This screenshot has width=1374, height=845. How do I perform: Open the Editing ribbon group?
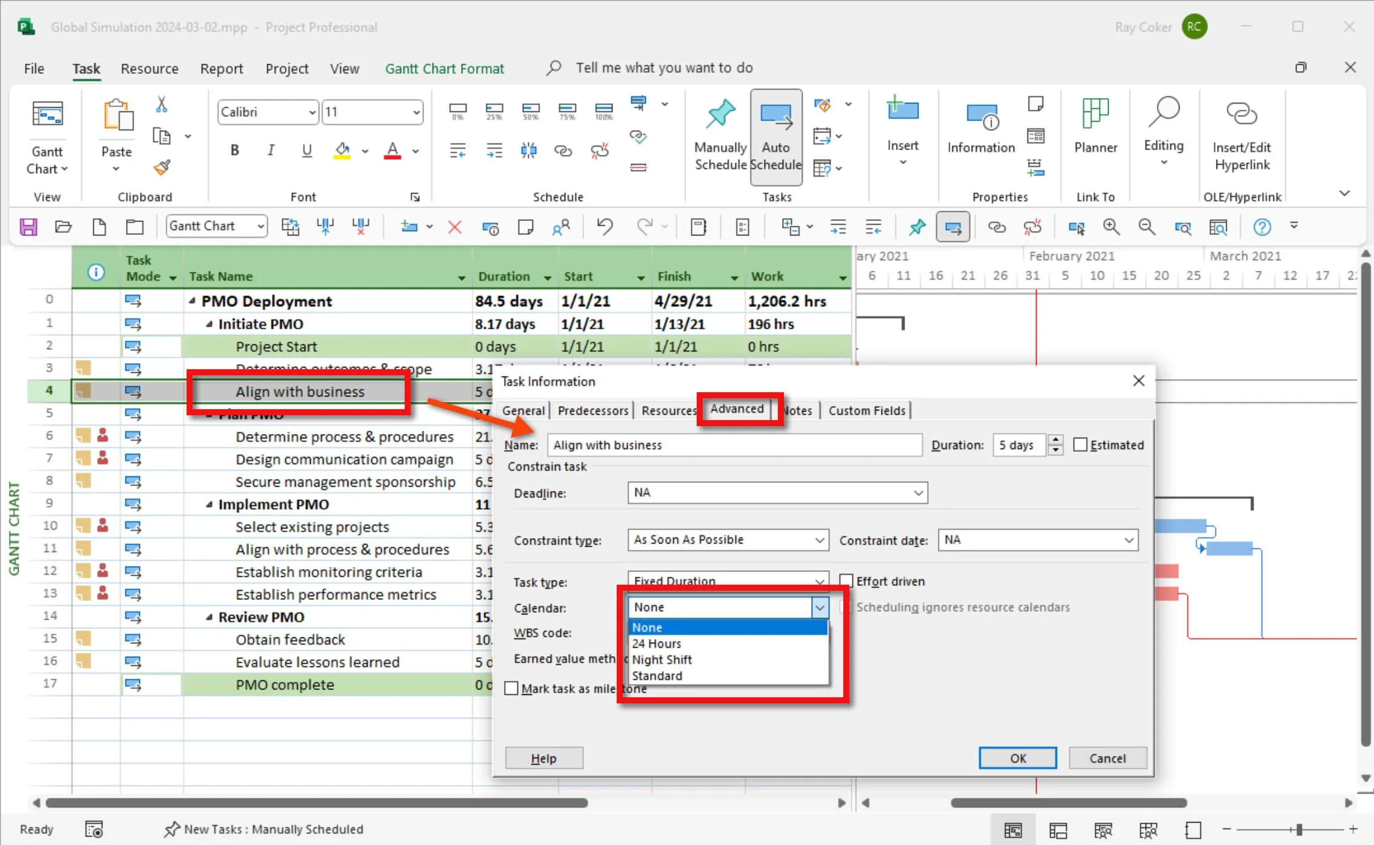click(x=1163, y=132)
